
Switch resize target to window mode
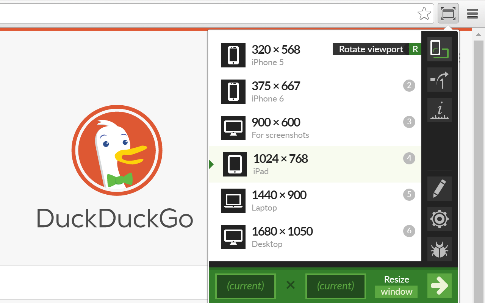396,292
